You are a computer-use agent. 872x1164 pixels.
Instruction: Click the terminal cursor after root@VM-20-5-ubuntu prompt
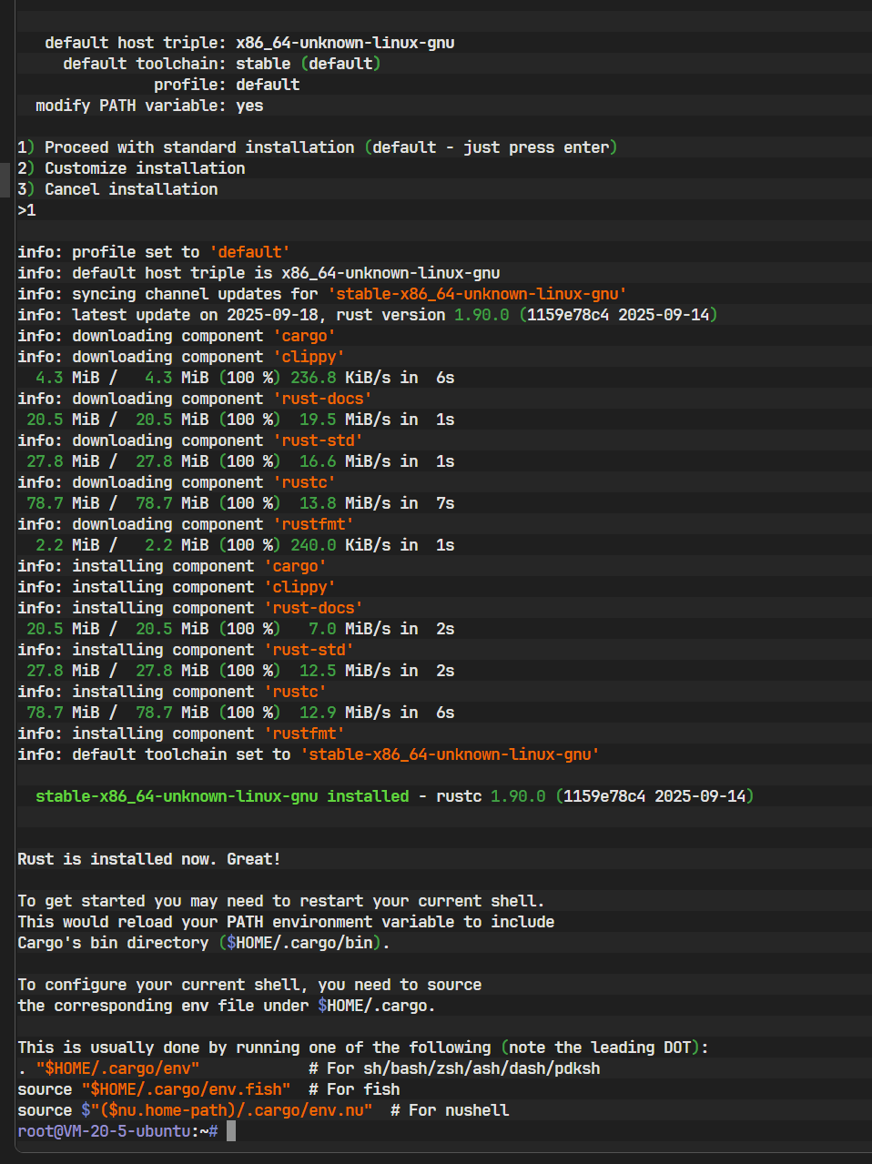pyautogui.click(x=231, y=1130)
